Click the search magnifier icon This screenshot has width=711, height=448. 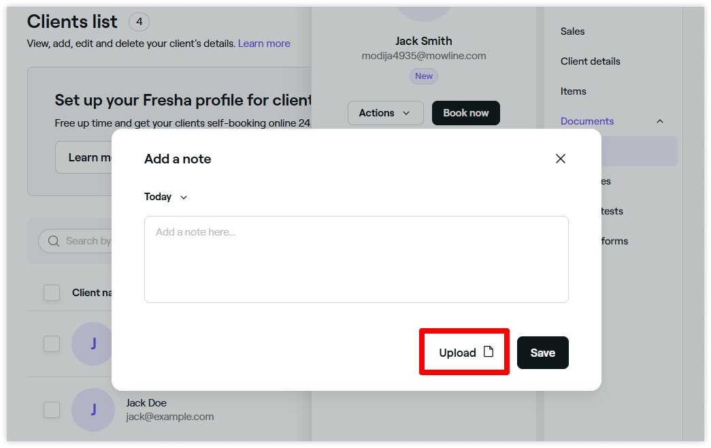pyautogui.click(x=54, y=241)
